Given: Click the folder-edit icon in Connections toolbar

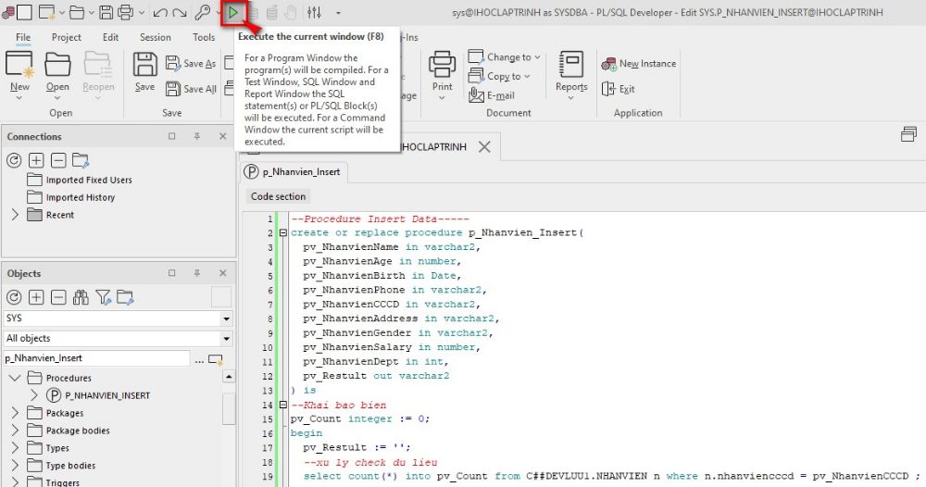Looking at the screenshot, I should pyautogui.click(x=81, y=160).
